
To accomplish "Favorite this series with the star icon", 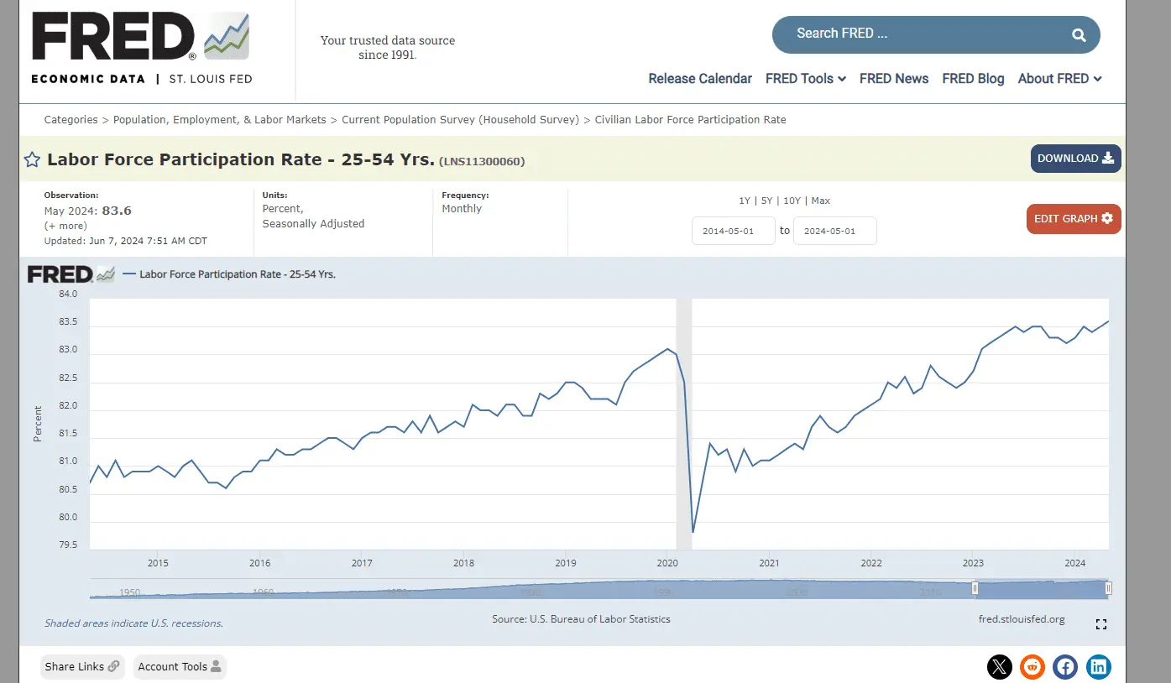I will [32, 160].
